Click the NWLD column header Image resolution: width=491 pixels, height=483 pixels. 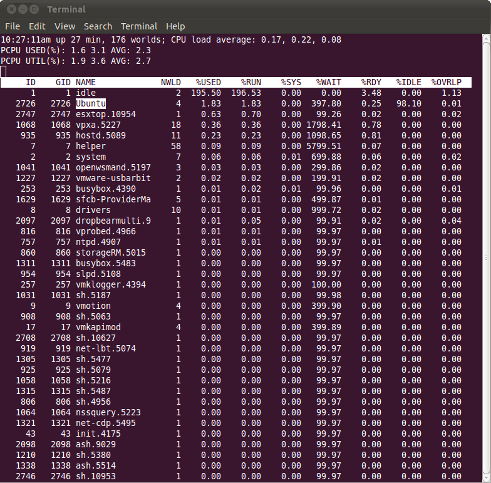click(x=170, y=83)
